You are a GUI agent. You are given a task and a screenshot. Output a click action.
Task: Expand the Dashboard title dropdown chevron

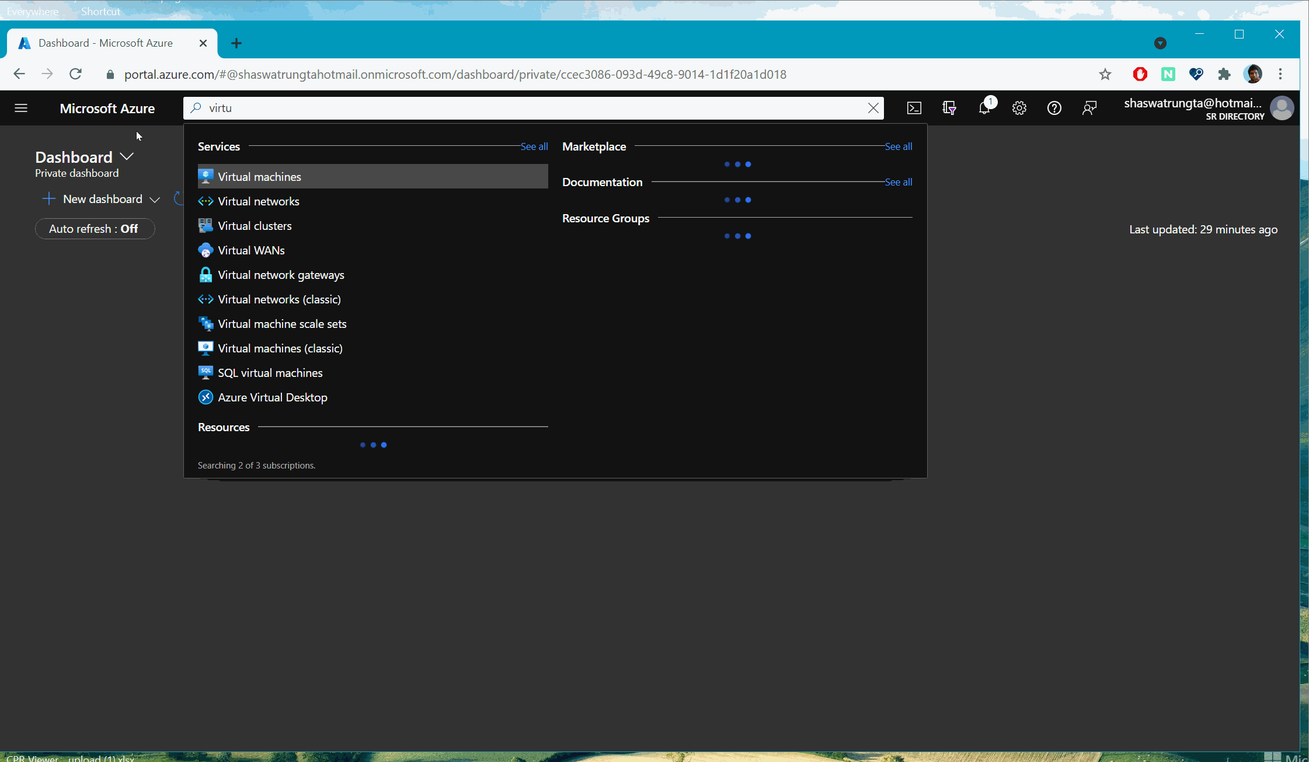(127, 156)
